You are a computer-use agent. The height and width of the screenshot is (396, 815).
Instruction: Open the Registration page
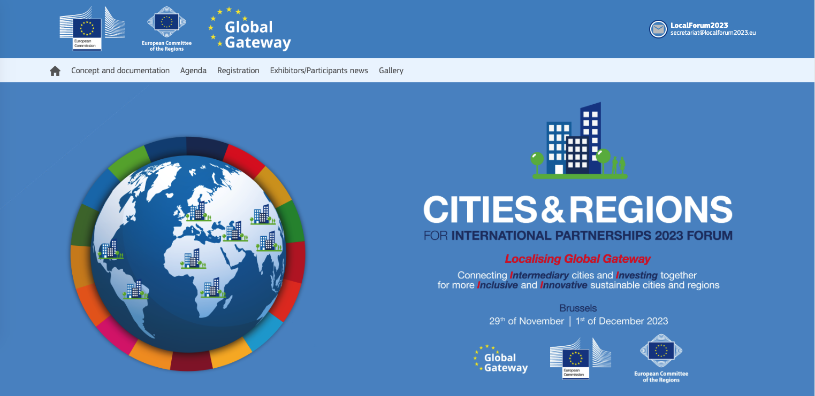pos(238,71)
